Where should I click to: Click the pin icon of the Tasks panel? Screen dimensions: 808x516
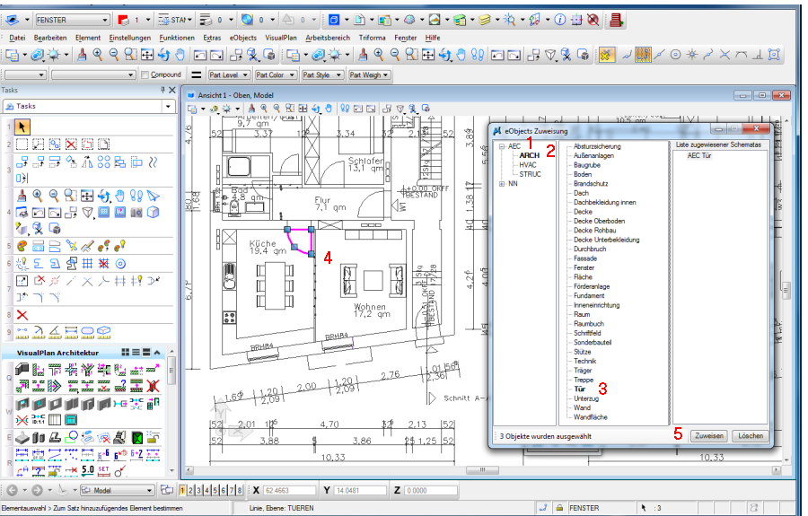(162, 90)
